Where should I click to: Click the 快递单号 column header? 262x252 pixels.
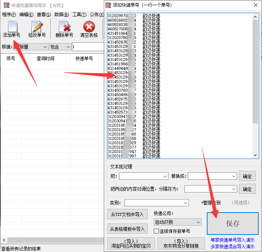[84, 58]
